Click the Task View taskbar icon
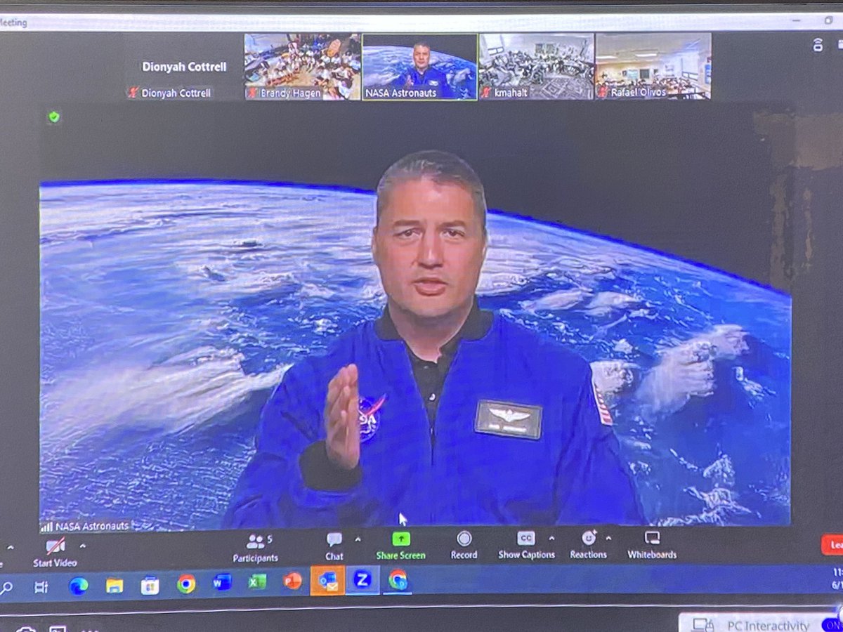 [41, 586]
